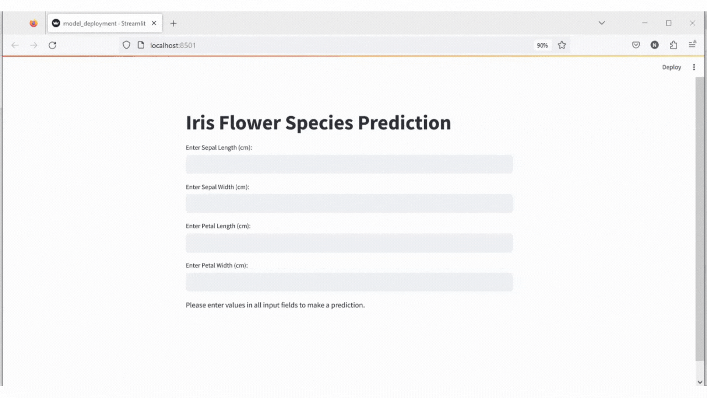This screenshot has height=398, width=707.
Task: Click the 90% zoom level indicator
Action: (542, 45)
